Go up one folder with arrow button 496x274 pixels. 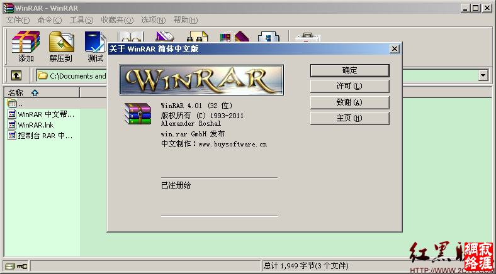(16, 75)
